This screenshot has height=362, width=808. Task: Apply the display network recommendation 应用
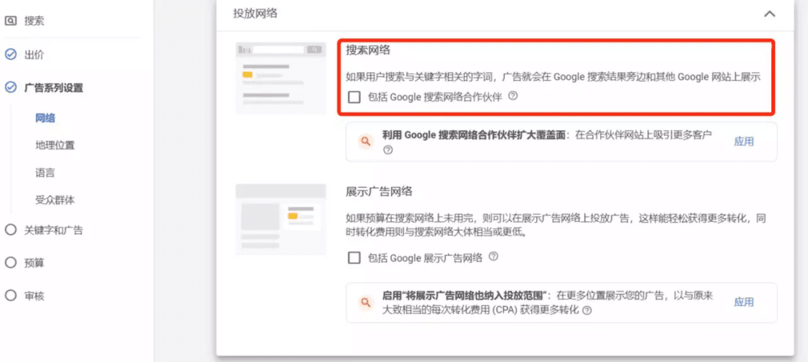(x=744, y=302)
